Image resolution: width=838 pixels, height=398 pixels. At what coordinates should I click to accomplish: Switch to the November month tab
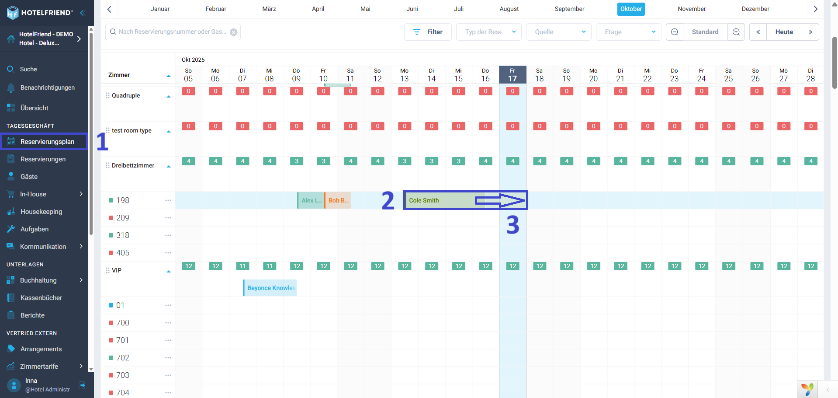point(691,9)
